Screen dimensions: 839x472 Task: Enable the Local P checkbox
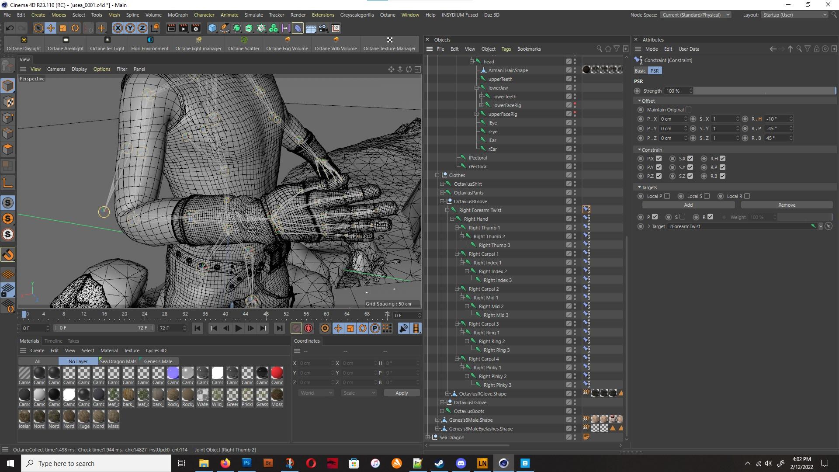point(667,196)
